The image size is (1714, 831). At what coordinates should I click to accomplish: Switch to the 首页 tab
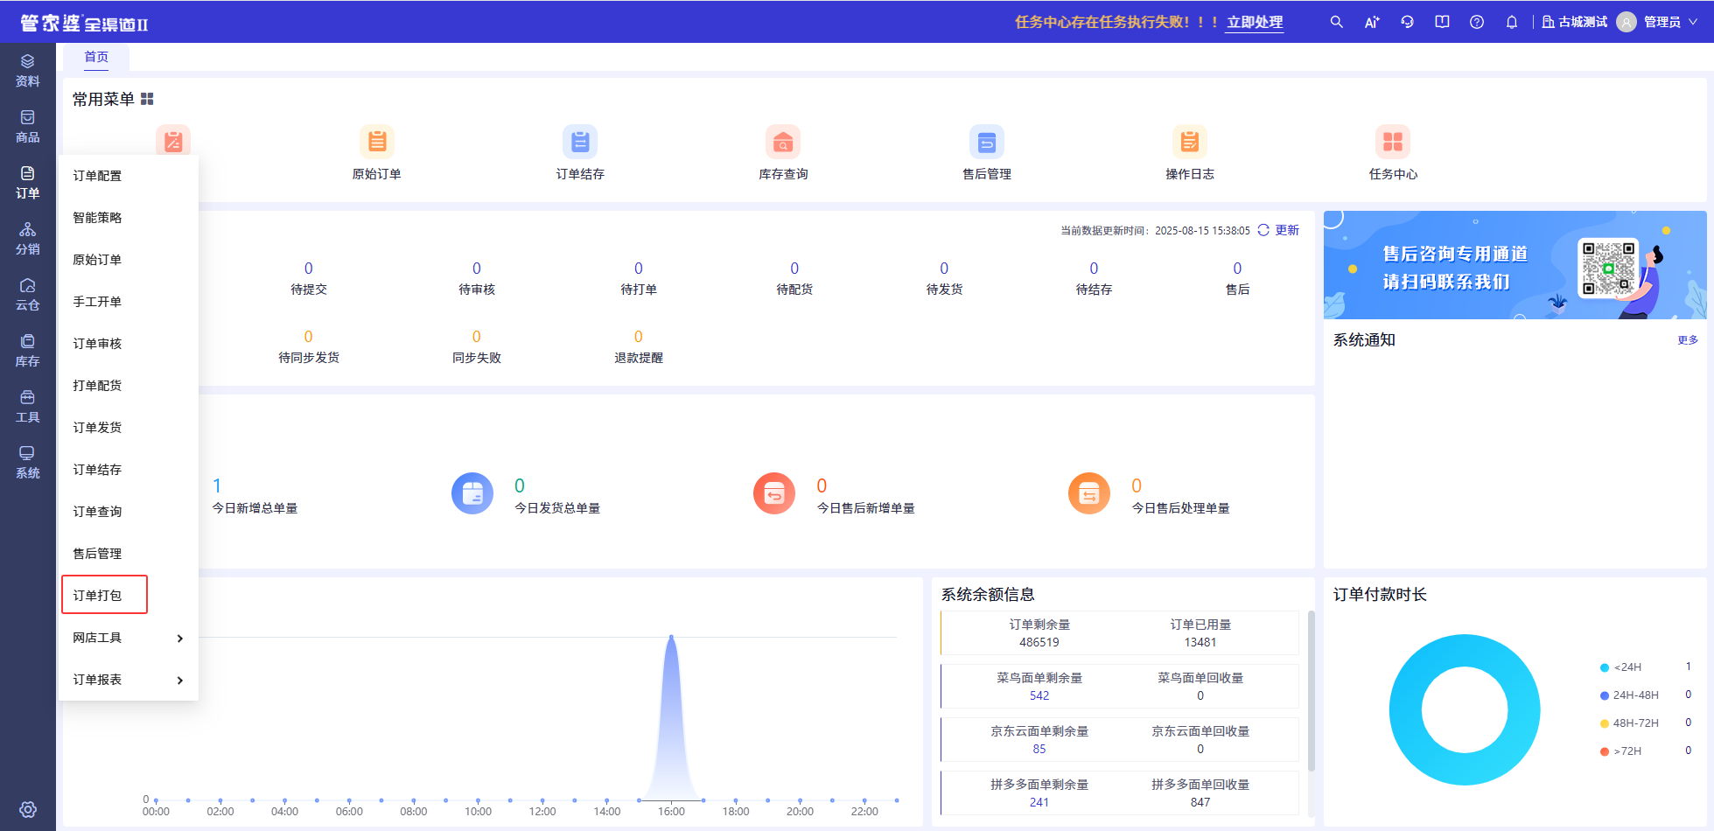(96, 57)
